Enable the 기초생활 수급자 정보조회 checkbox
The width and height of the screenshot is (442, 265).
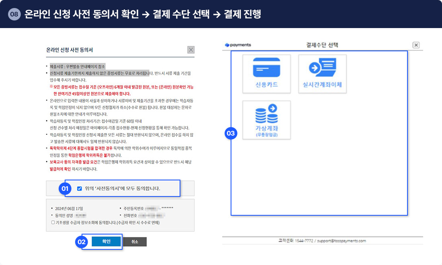point(53,223)
